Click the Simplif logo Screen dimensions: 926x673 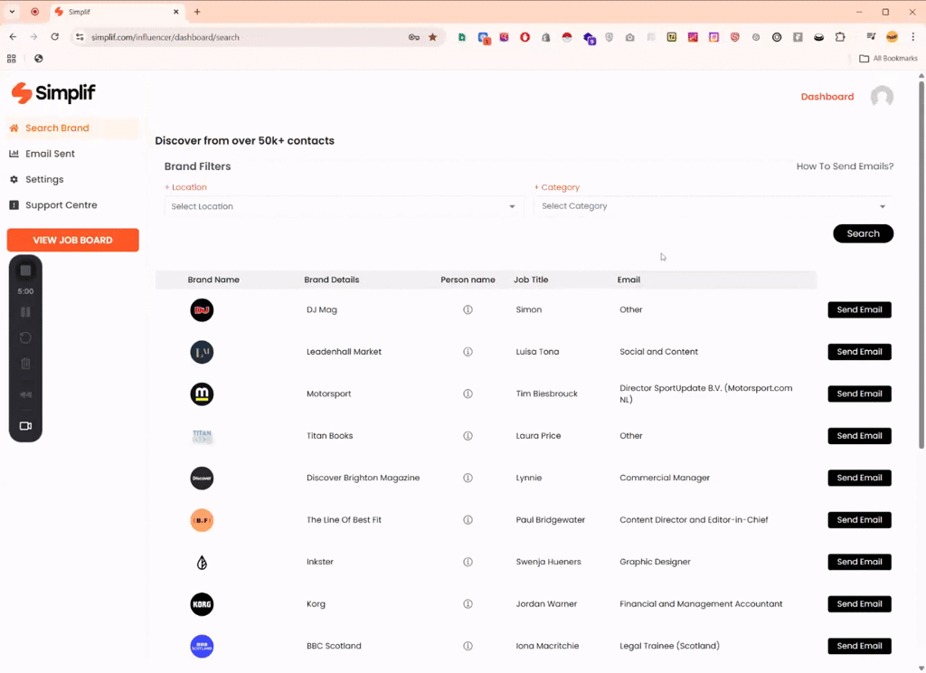point(53,93)
